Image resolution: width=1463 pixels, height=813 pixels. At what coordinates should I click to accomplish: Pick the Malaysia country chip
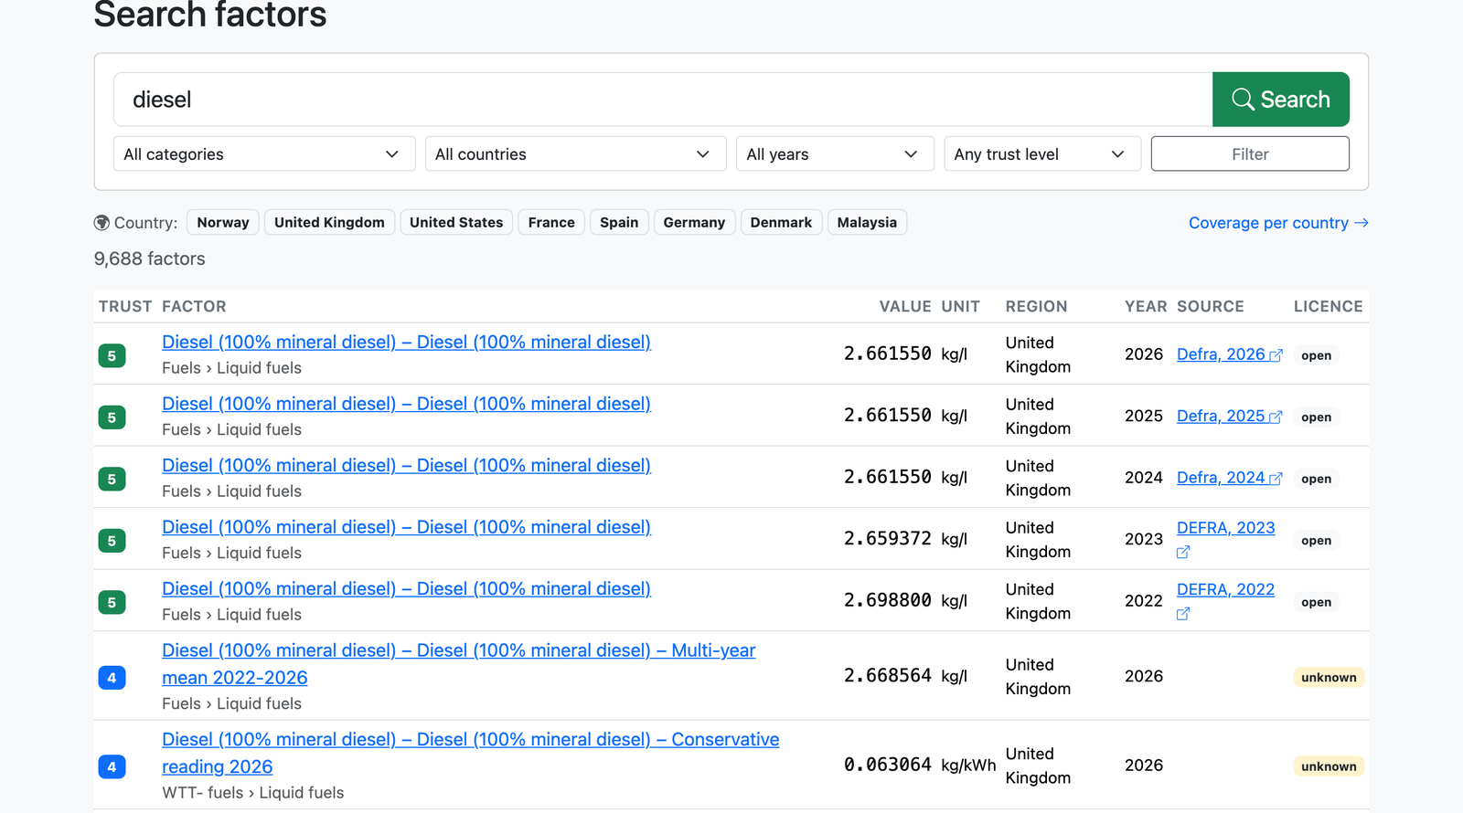867,223
